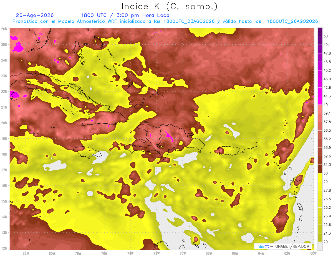Select the '80W' longitude label
This screenshot has height=257, width=333.
click(52, 253)
